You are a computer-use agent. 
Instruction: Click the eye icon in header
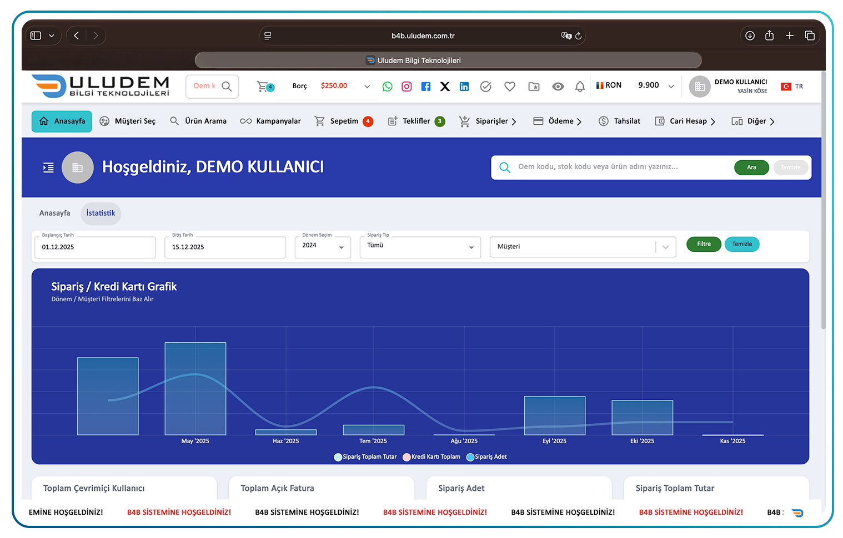tap(558, 87)
